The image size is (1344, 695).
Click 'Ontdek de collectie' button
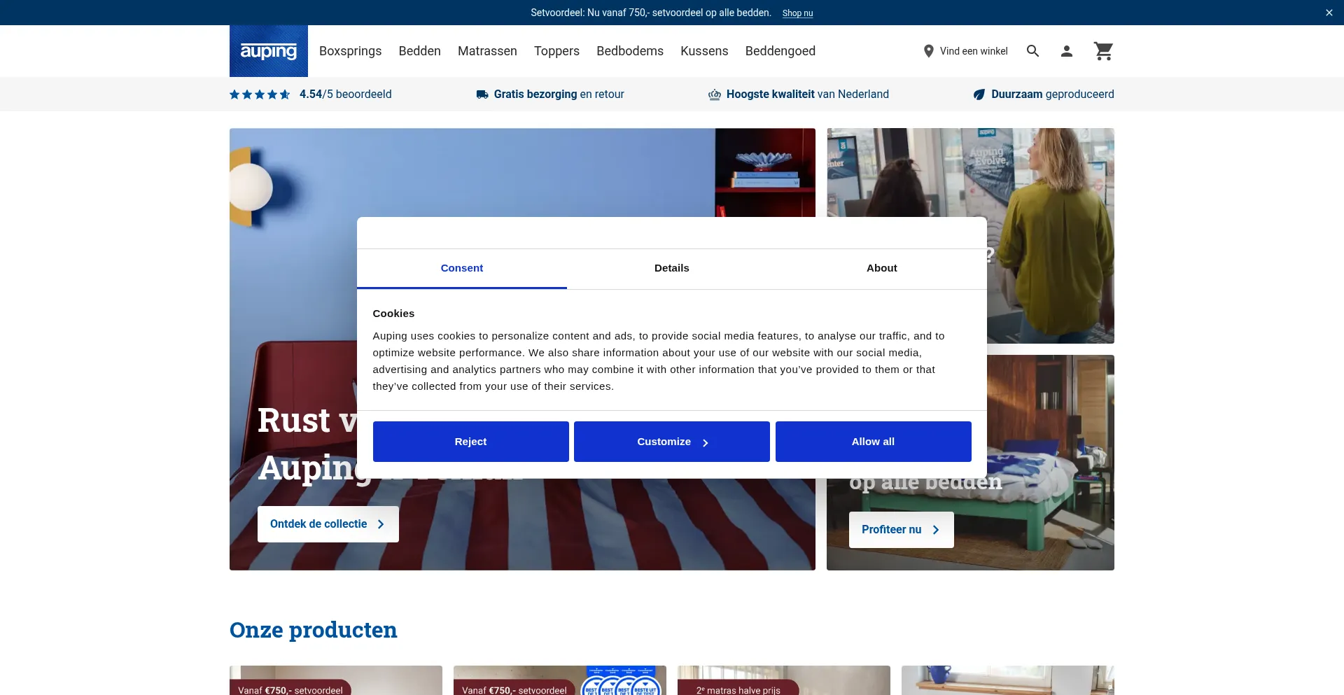pos(328,524)
